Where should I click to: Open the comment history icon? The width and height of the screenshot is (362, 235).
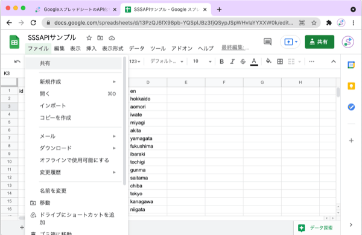click(x=267, y=42)
